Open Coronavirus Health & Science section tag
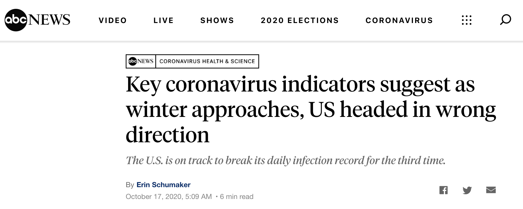Screen dimensions: 523x209 pos(207,61)
